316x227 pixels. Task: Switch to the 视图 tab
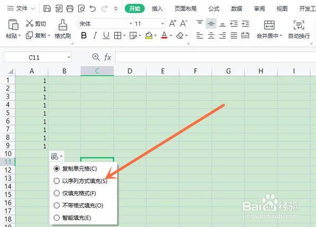pyautogui.click(x=282, y=8)
